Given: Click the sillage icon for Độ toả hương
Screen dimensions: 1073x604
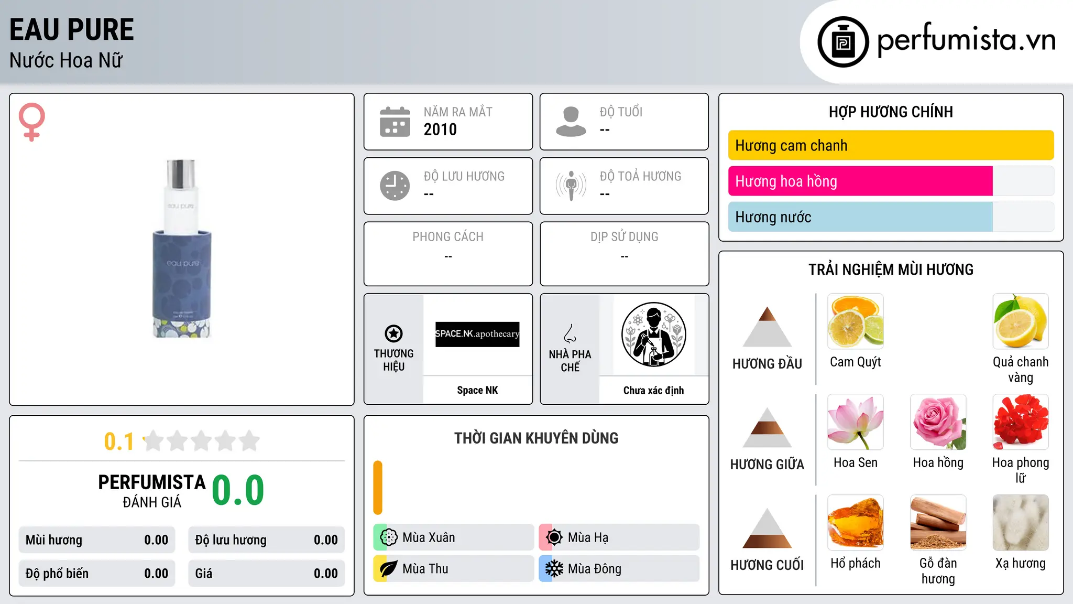Looking at the screenshot, I should pos(571,186).
